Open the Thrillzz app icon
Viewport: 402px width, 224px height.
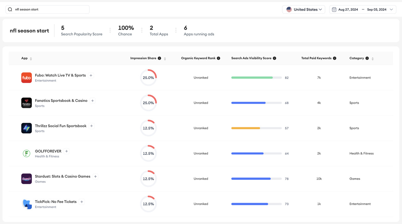[26, 128]
